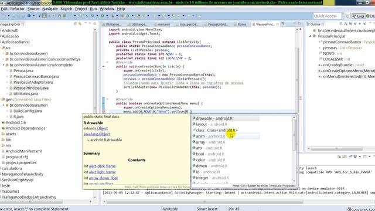
Task: Maximize the Package Explorer view
Action: tap(95, 23)
